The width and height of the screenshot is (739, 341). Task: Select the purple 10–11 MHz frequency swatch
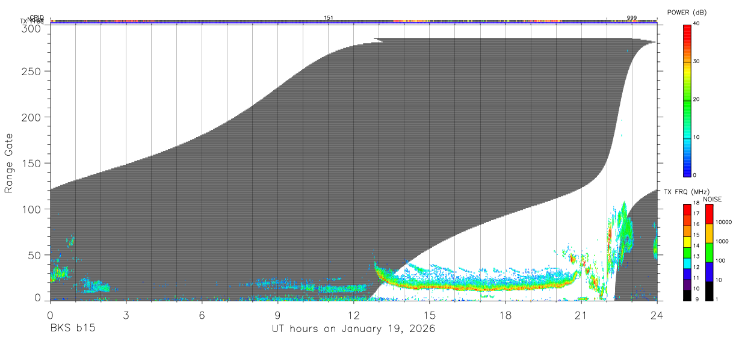687,284
